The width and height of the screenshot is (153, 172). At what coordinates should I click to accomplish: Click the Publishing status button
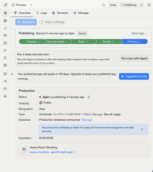coord(129,5)
